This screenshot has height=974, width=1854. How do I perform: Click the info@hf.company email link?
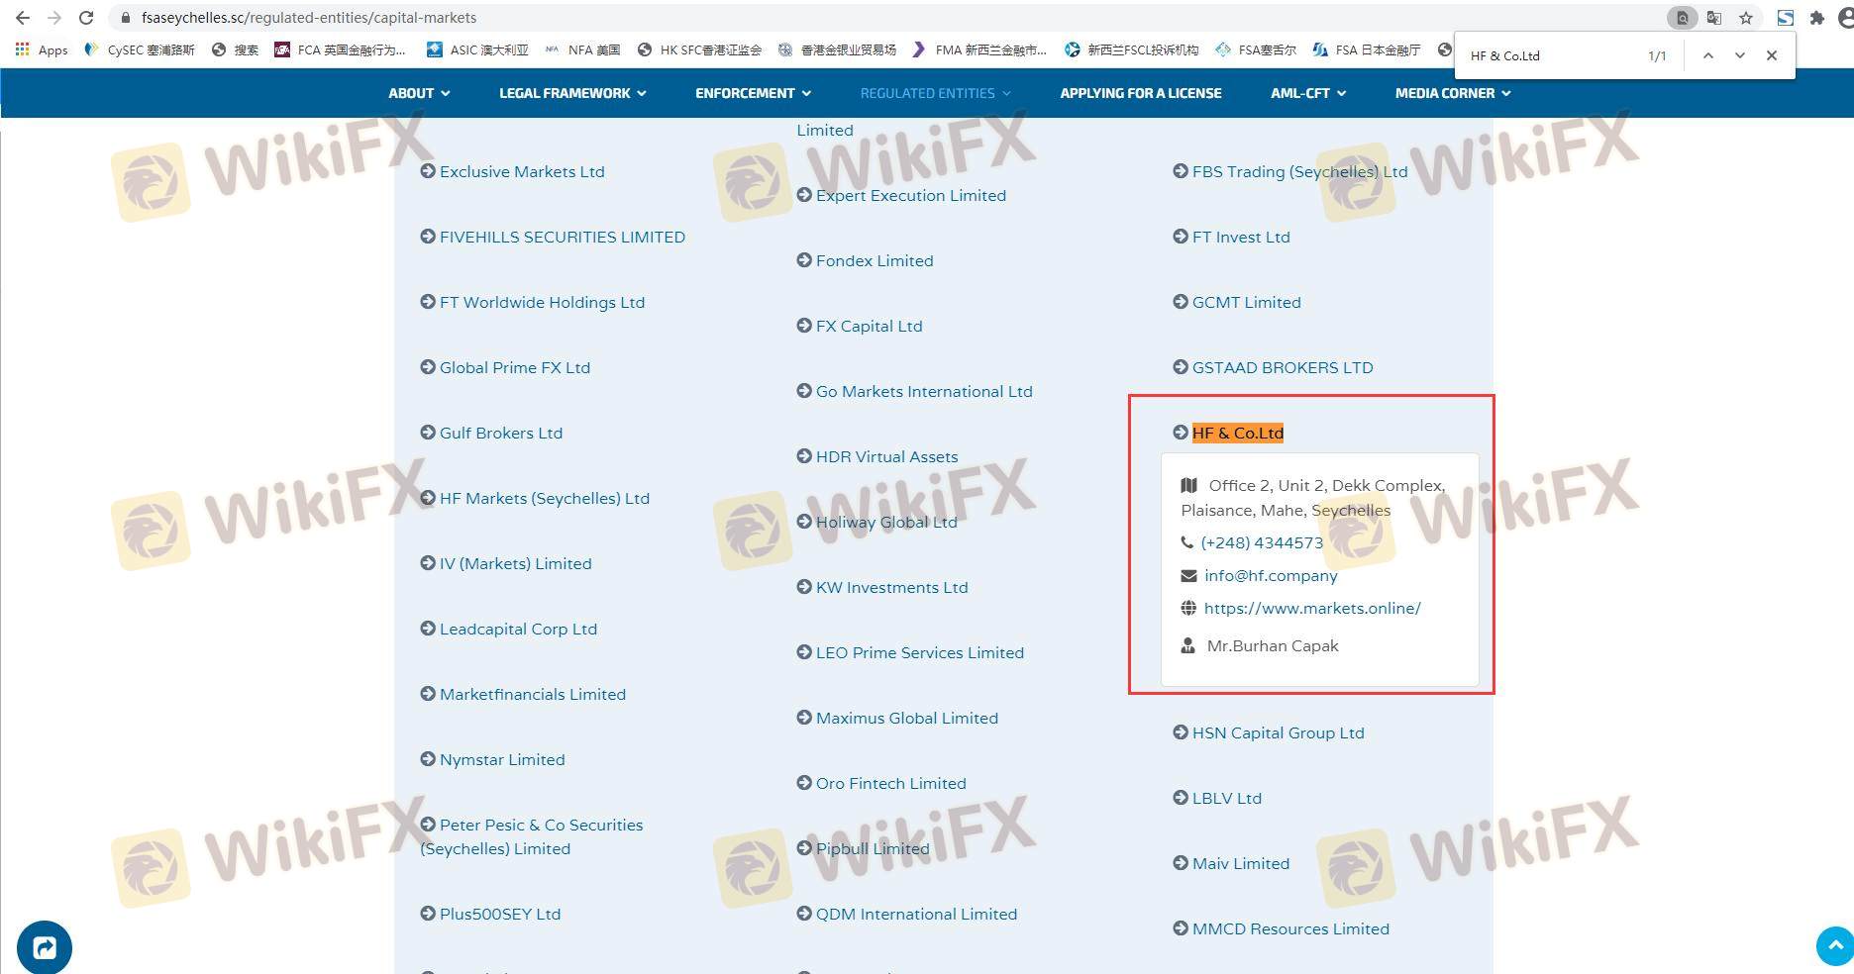click(1271, 575)
